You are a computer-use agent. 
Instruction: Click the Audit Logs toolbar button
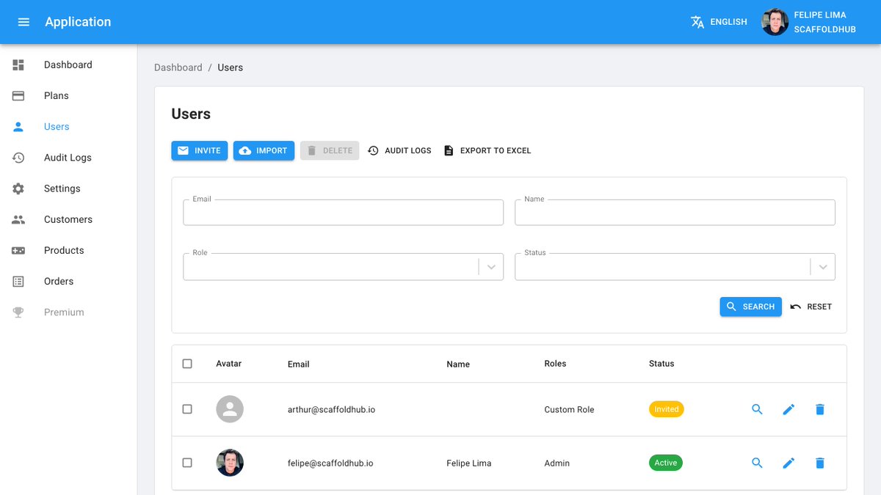point(399,150)
